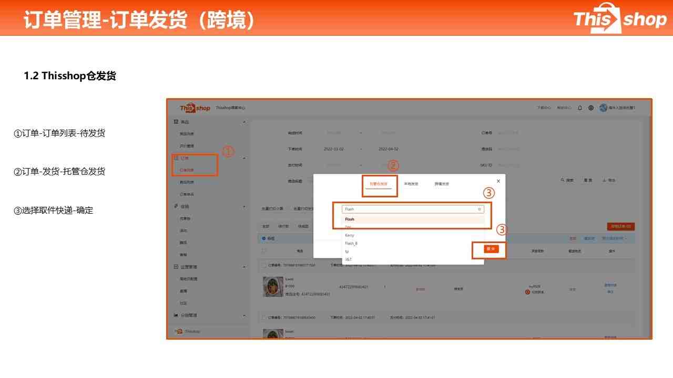673x378 pixels.
Task: Click the 批量打印小票 button
Action: click(x=272, y=208)
